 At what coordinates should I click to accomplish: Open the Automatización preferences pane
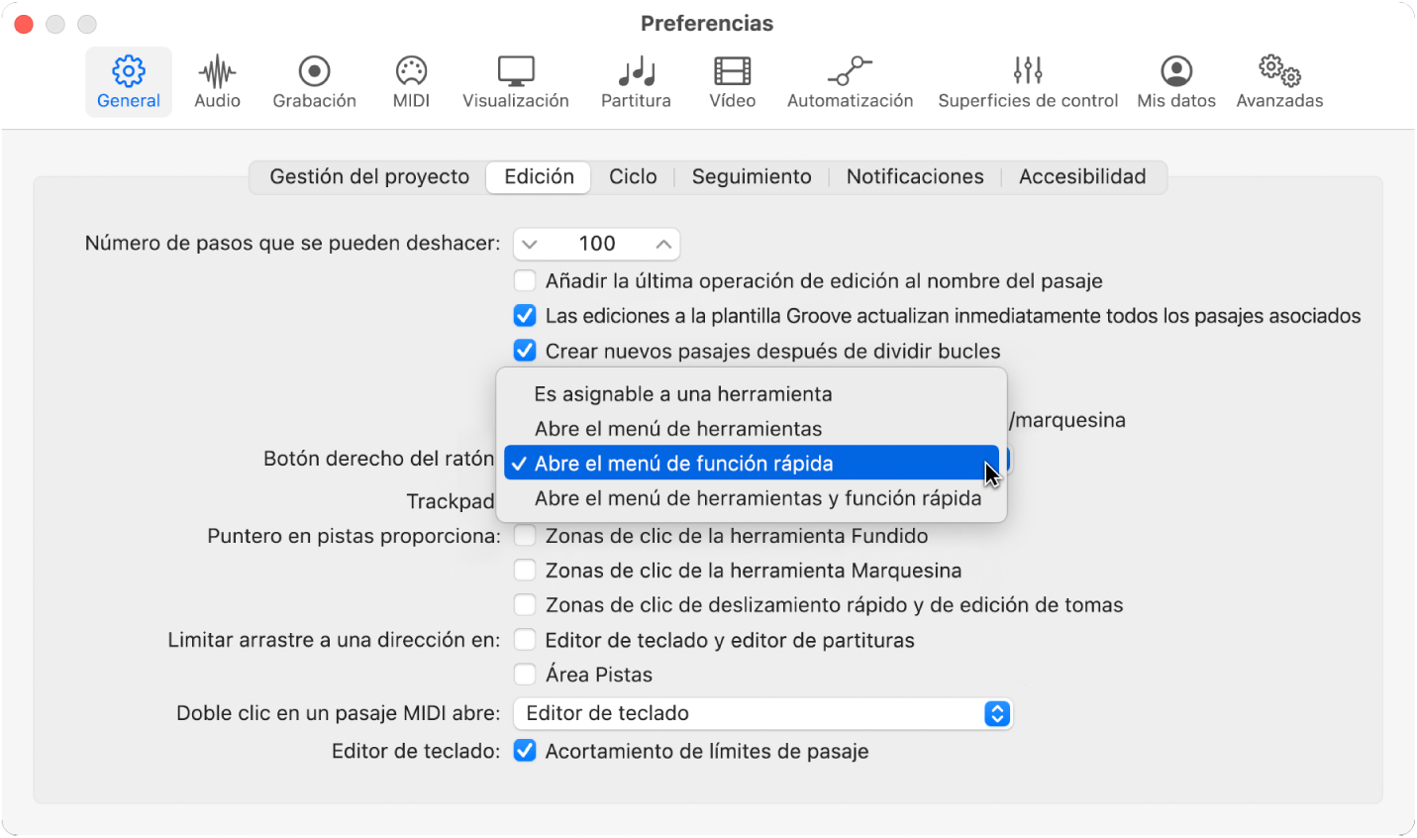coord(850,82)
